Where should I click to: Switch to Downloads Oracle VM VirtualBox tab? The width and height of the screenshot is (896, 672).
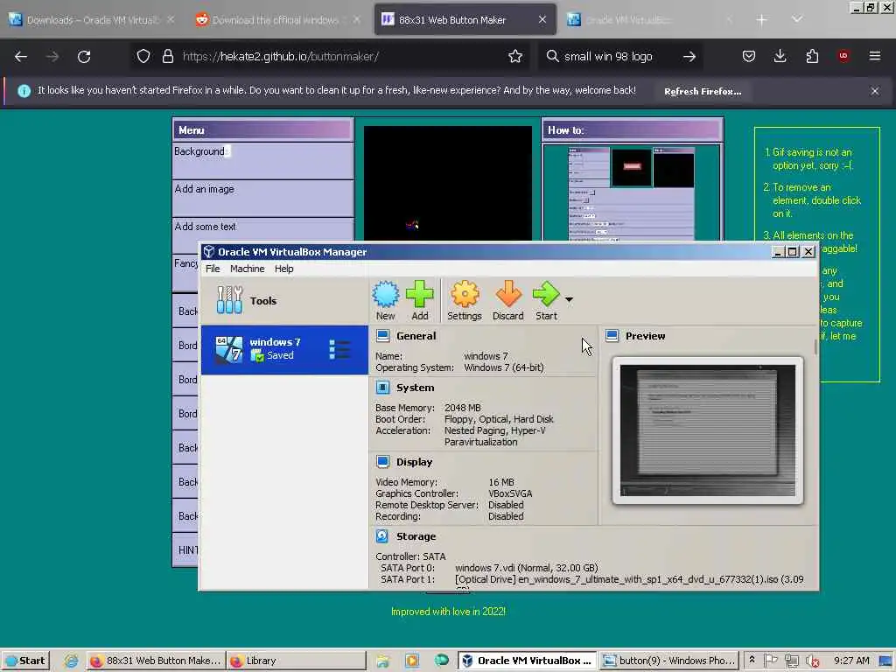pos(91,20)
